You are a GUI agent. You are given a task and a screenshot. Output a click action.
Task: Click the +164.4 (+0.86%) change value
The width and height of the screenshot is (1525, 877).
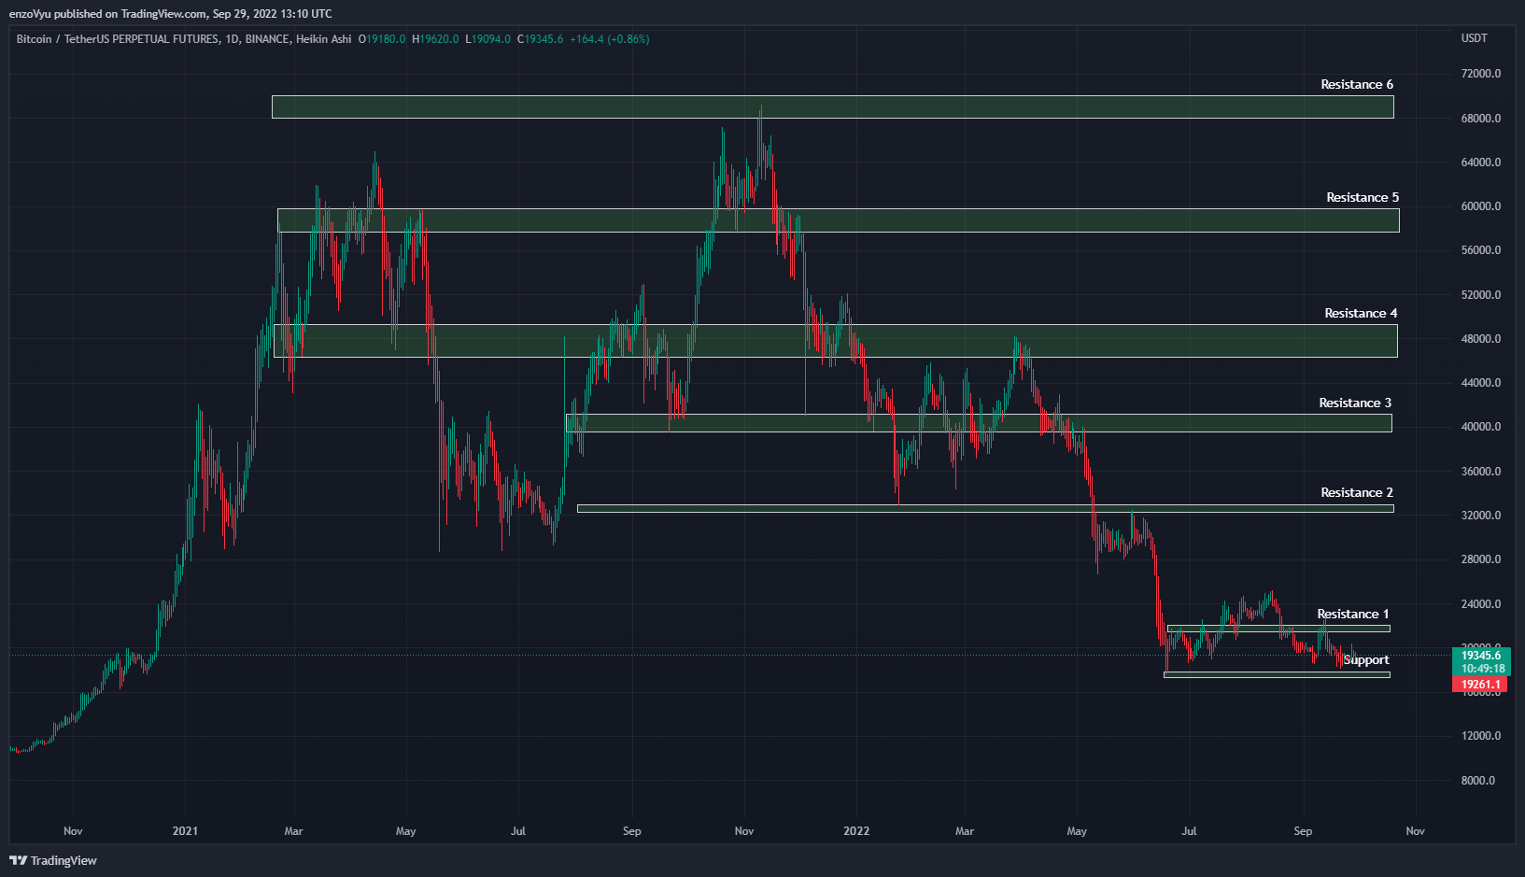click(x=610, y=39)
